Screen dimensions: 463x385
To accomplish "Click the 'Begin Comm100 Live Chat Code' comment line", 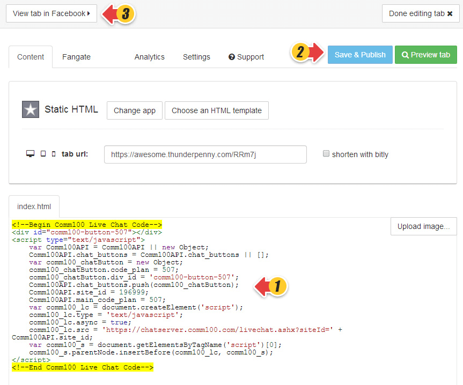I will tap(87, 225).
